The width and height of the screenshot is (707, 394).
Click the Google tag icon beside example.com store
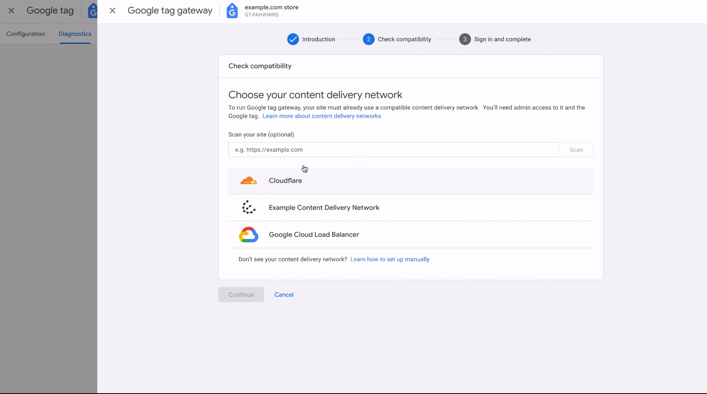232,11
